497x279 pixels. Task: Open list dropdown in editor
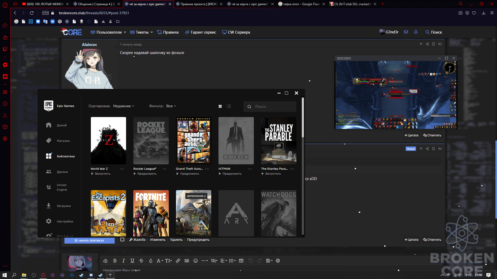pos(232,261)
